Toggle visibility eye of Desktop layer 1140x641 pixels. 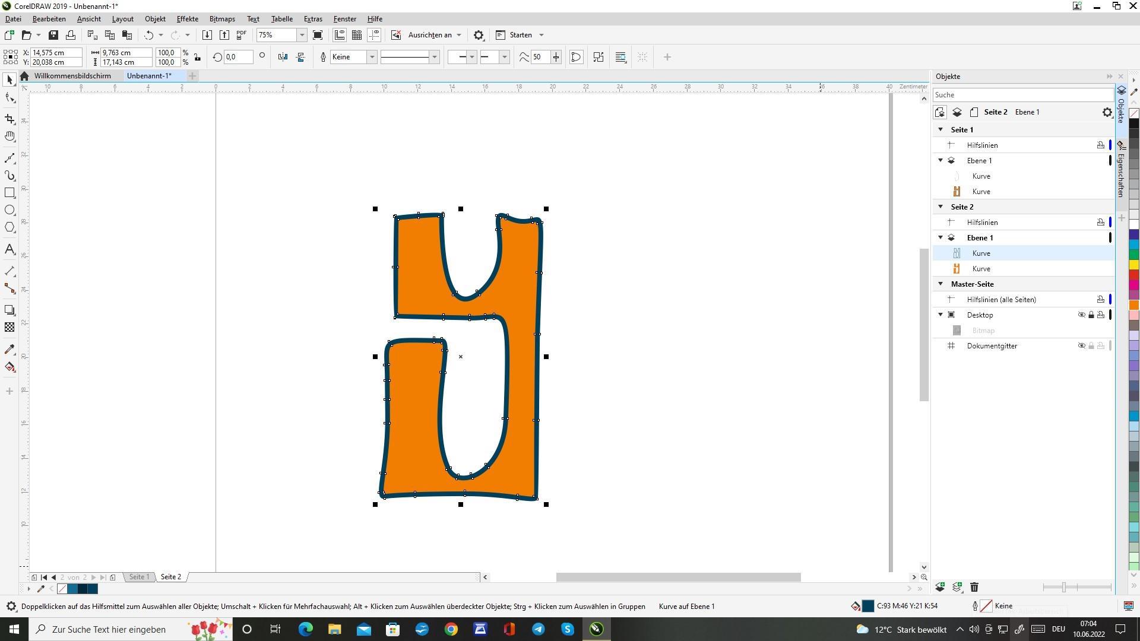1081,315
